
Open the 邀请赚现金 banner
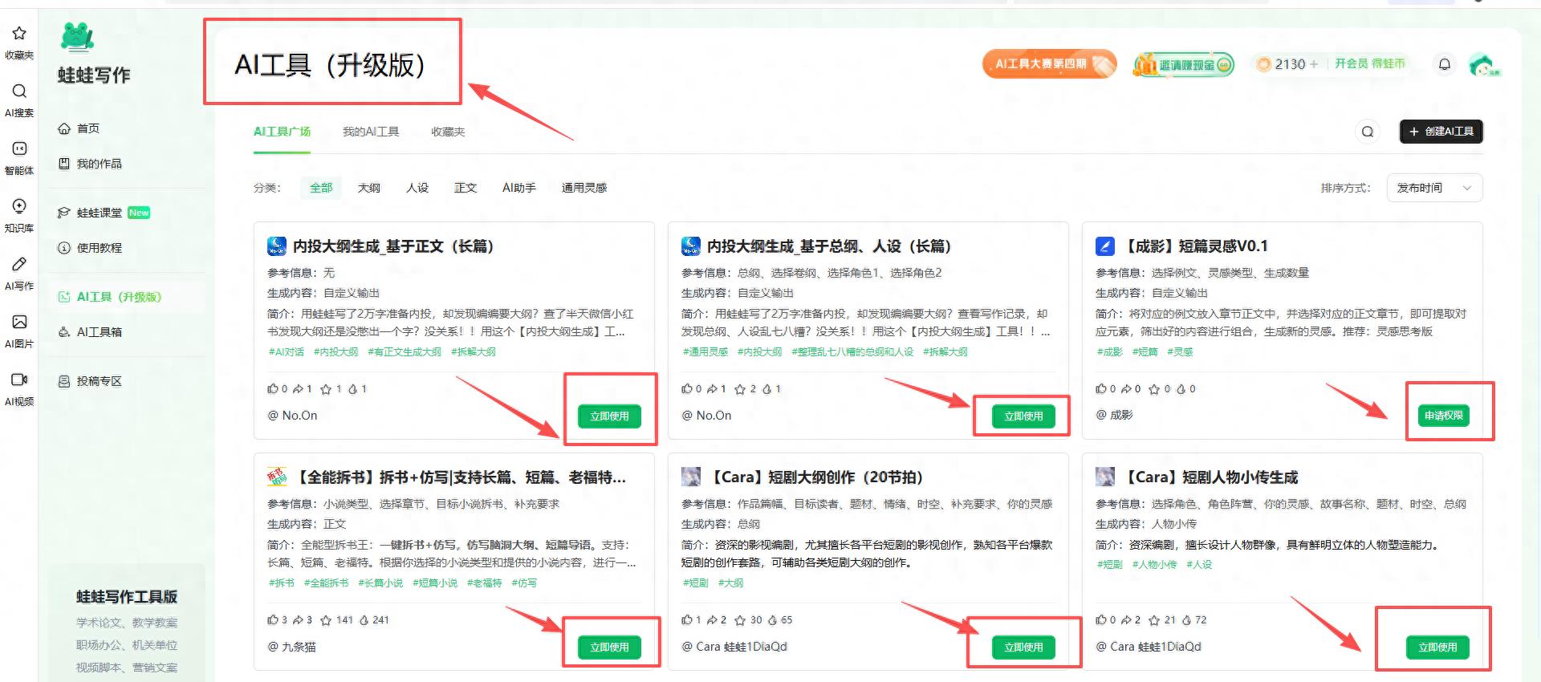(1183, 65)
